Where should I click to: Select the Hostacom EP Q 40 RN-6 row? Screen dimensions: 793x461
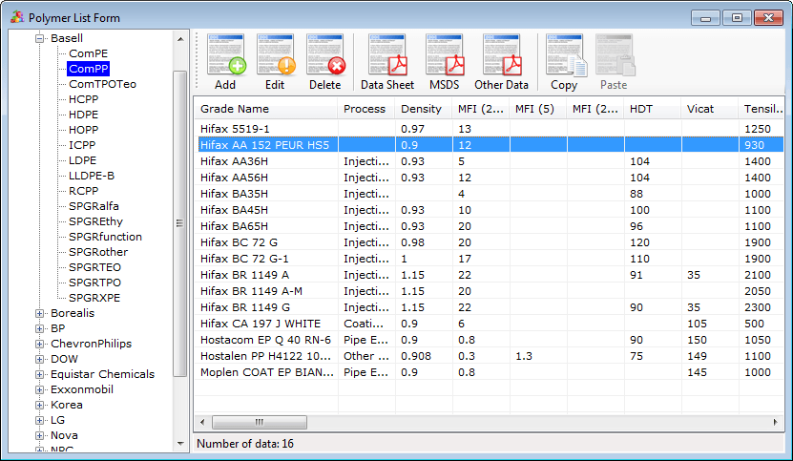point(489,340)
